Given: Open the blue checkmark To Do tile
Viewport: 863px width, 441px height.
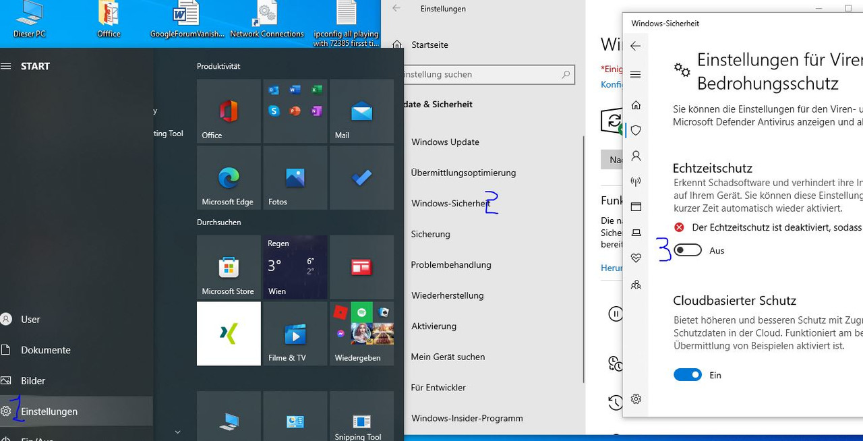Looking at the screenshot, I should 361,178.
